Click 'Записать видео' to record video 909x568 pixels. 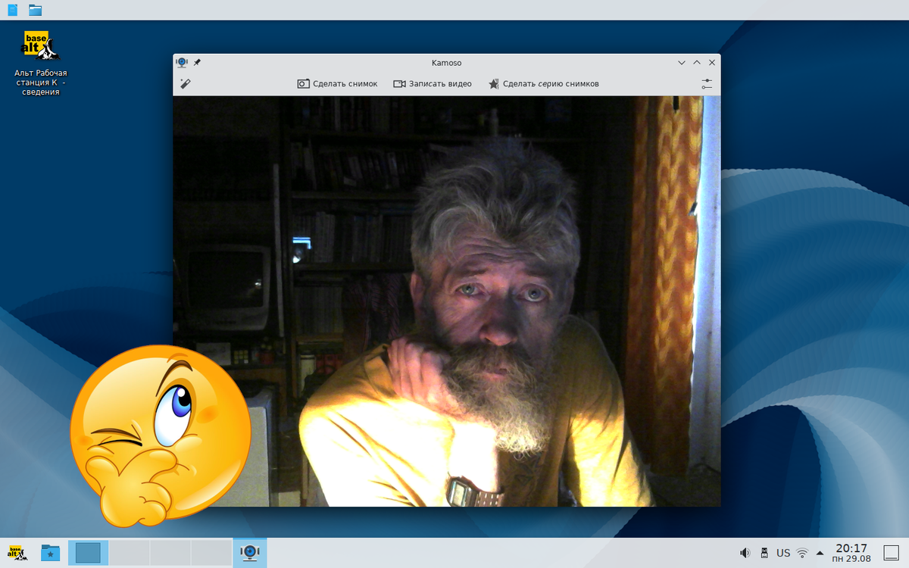click(x=433, y=84)
